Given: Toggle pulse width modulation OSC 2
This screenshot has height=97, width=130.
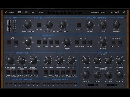Looking at the screenshot, I should point(120,42).
